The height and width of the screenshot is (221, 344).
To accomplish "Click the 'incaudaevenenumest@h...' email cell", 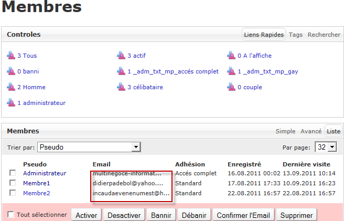I will tap(131, 193).
